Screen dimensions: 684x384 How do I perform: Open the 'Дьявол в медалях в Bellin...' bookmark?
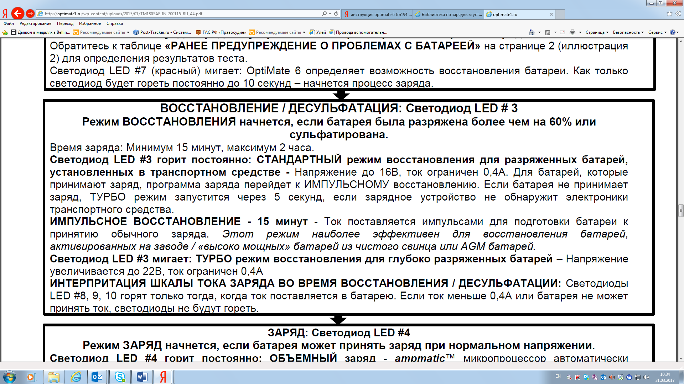41,32
